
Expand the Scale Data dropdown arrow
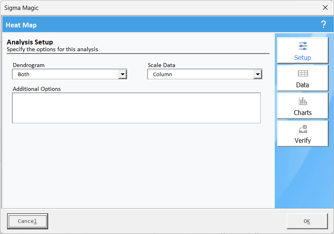(258, 74)
